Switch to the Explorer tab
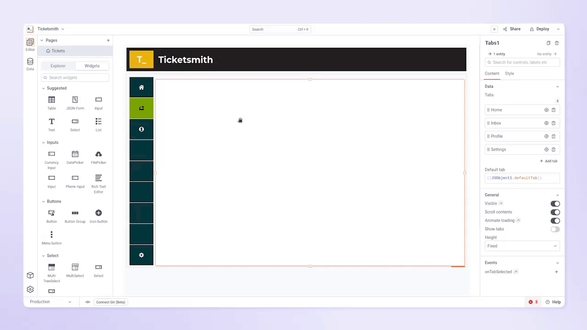587x330 pixels. pos(58,66)
